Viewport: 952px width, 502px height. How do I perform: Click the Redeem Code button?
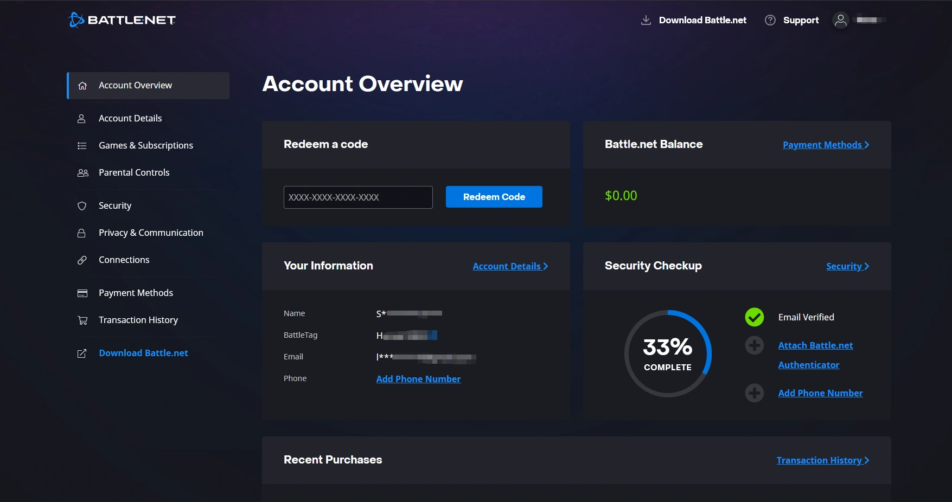click(x=494, y=197)
